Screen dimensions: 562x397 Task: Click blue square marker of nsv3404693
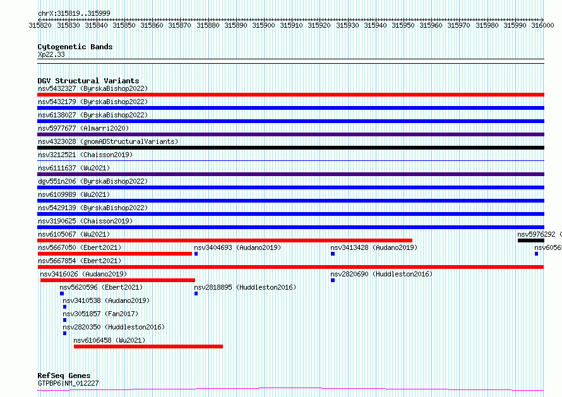click(196, 254)
